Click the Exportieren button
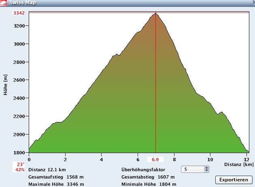255x187 pixels. tap(234, 179)
